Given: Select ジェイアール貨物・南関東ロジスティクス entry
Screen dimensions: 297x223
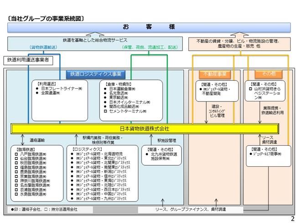Looking at the screenshot, I should (x=100, y=167).
